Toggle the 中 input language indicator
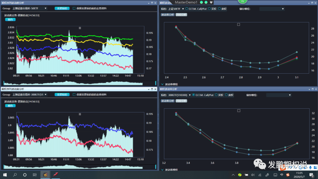The image size is (318, 179). click(x=282, y=175)
